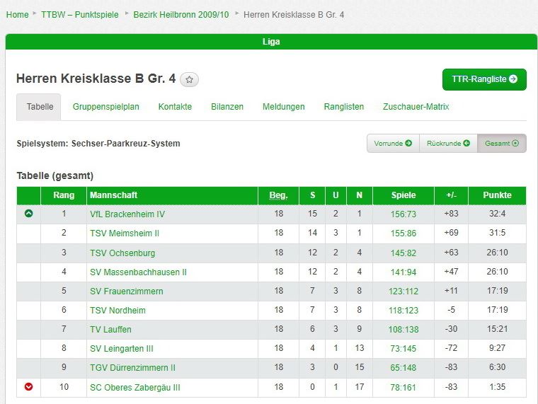This screenshot has height=404, width=538.
Task: Open the TTR-Rangliste button
Action: 484,79
